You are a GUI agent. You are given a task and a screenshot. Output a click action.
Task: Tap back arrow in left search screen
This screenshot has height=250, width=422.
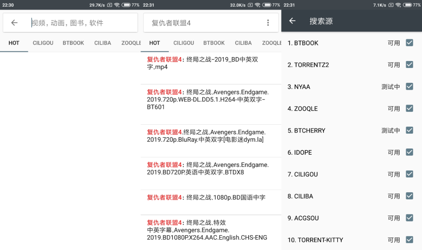pyautogui.click(x=14, y=23)
